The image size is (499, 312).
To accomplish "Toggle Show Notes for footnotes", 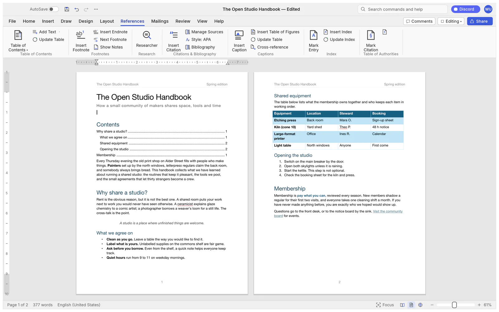I will coord(108,47).
